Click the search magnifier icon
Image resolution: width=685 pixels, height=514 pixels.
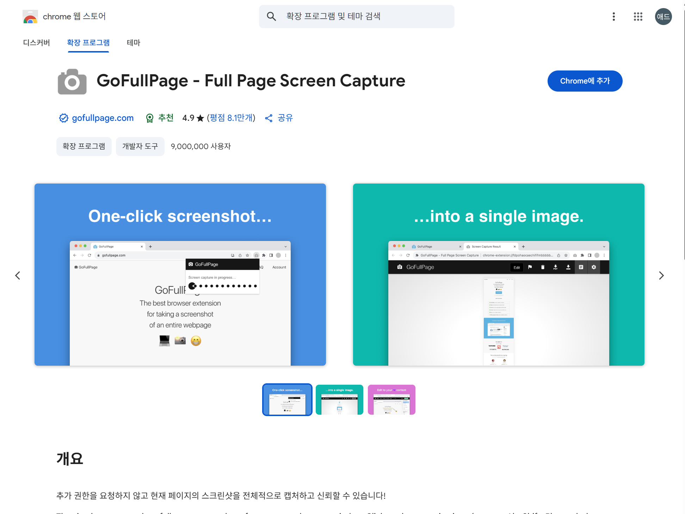(x=271, y=17)
